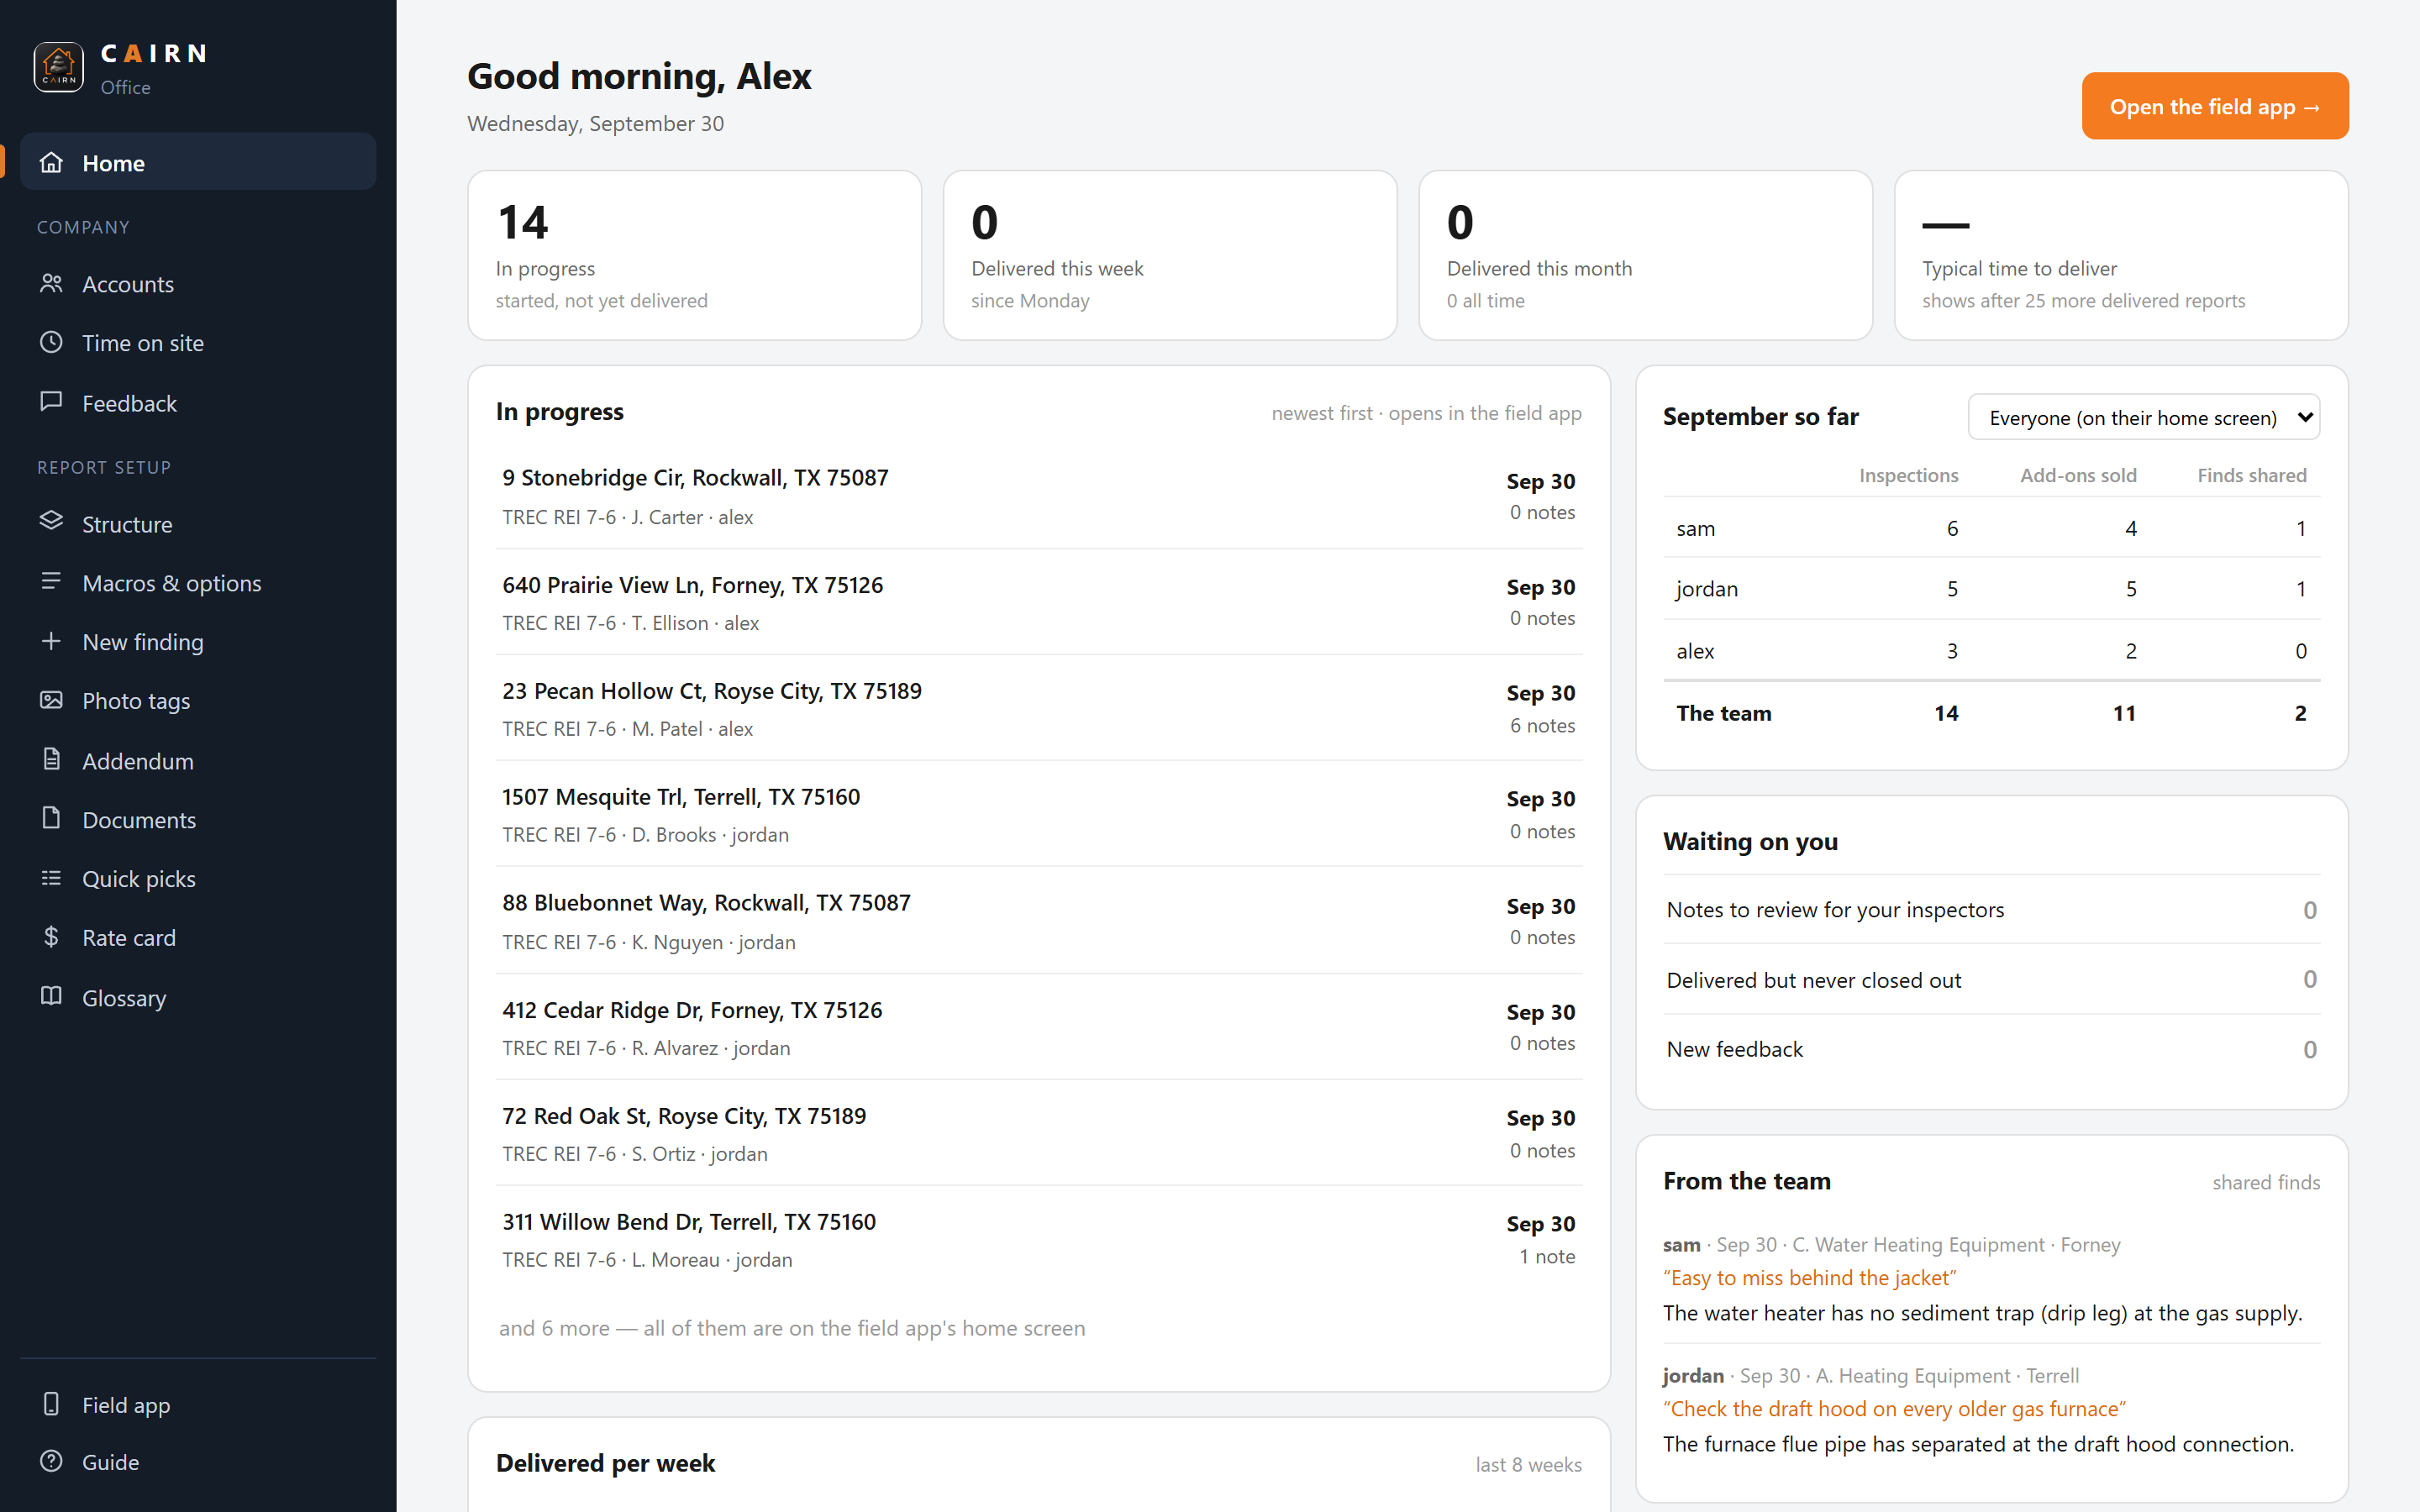Click the New feedback row
The width and height of the screenshot is (2420, 1512).
[1991, 1049]
